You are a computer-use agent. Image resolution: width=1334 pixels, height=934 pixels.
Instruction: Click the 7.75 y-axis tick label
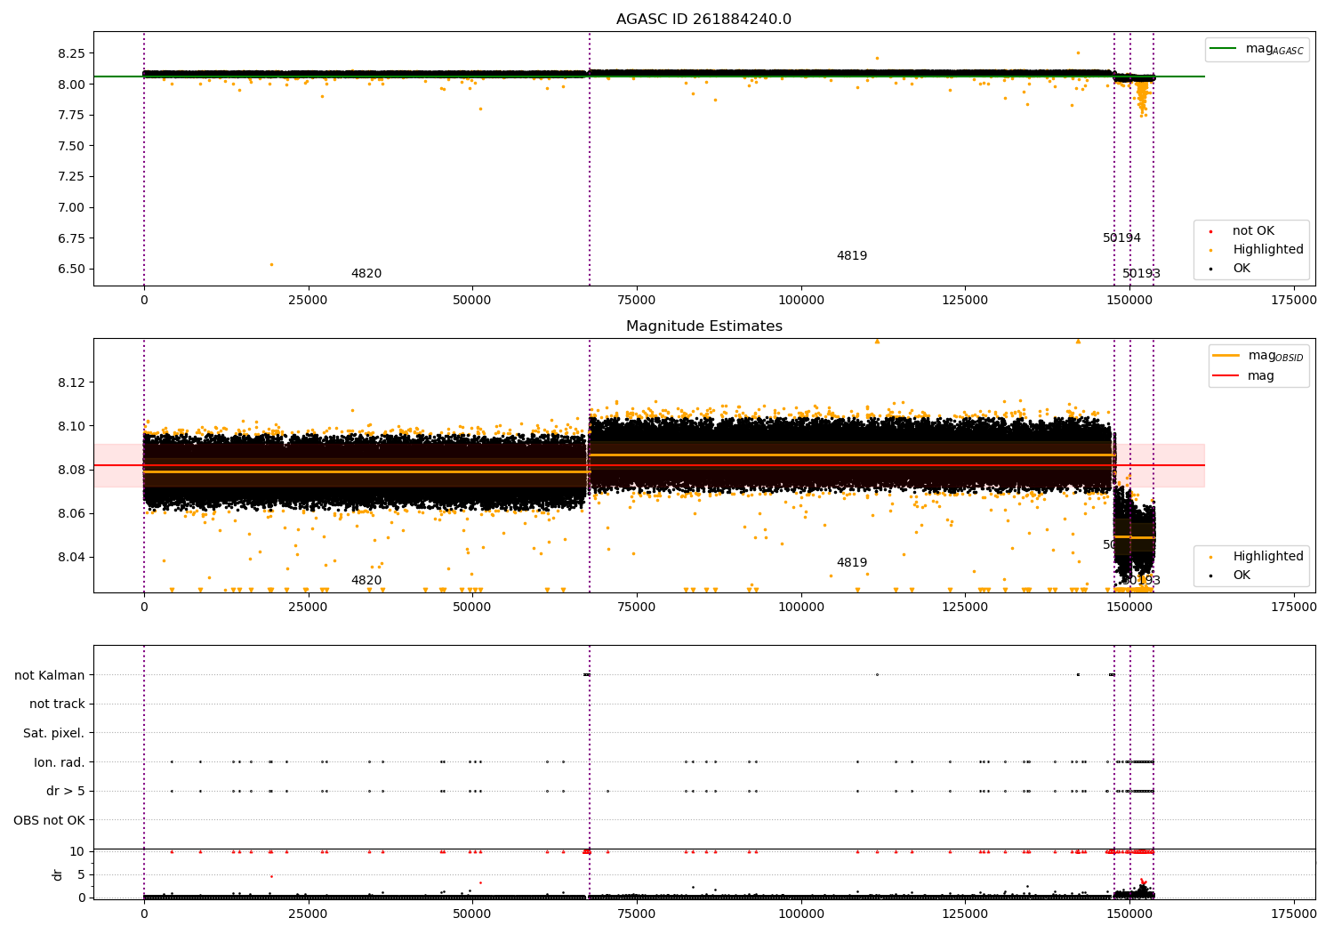(x=70, y=115)
